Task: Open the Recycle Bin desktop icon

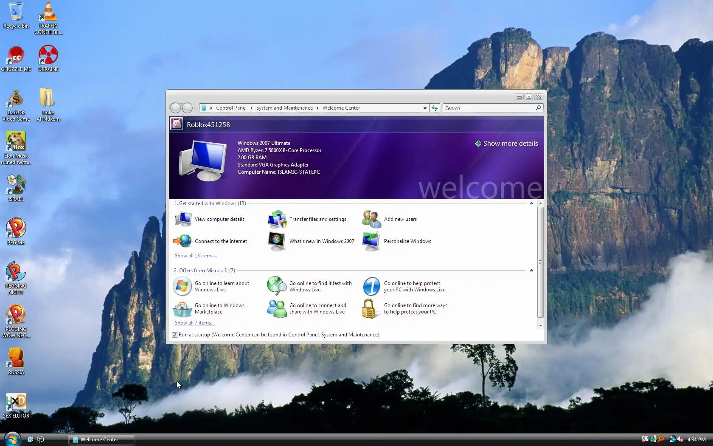Action: point(16,15)
